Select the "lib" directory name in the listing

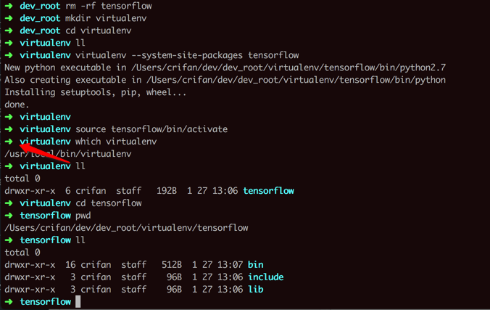pyautogui.click(x=255, y=289)
